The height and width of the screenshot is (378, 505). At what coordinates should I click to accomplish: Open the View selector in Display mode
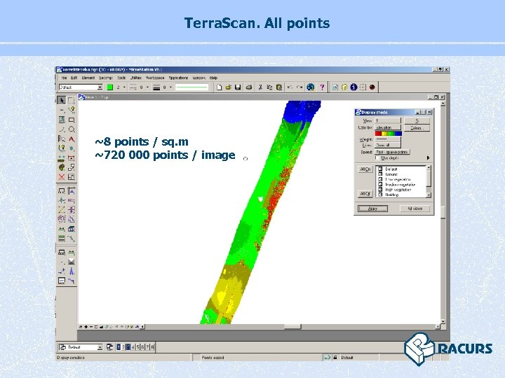388,120
